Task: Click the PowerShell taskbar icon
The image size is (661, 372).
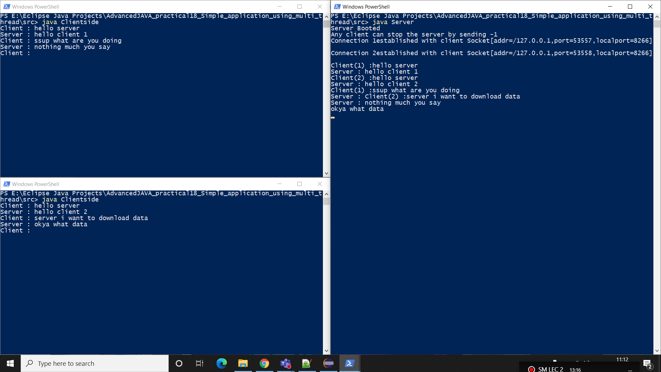Action: 349,363
